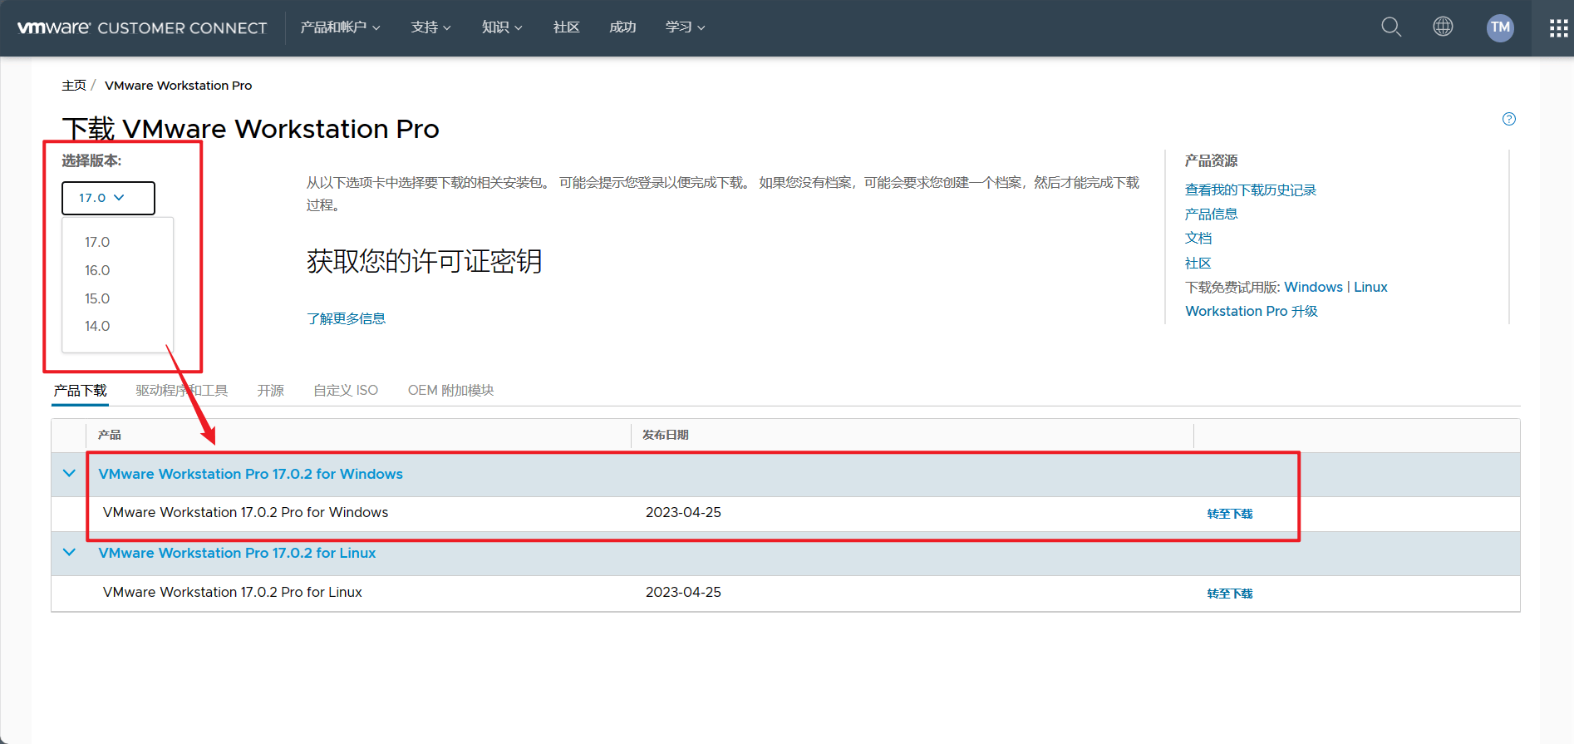This screenshot has height=744, width=1574.
Task: Click 转至下载 for the Windows version
Action: [x=1229, y=514]
